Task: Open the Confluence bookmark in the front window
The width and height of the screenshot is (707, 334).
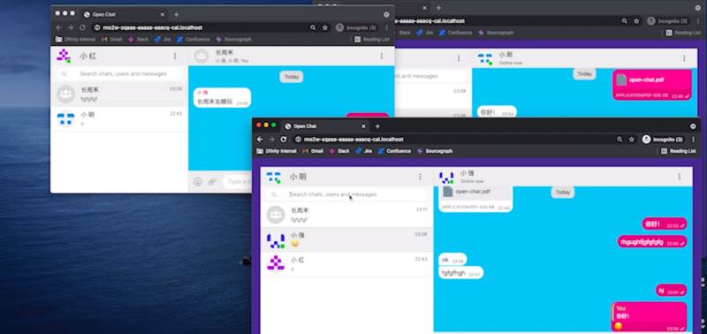Action: 394,151
